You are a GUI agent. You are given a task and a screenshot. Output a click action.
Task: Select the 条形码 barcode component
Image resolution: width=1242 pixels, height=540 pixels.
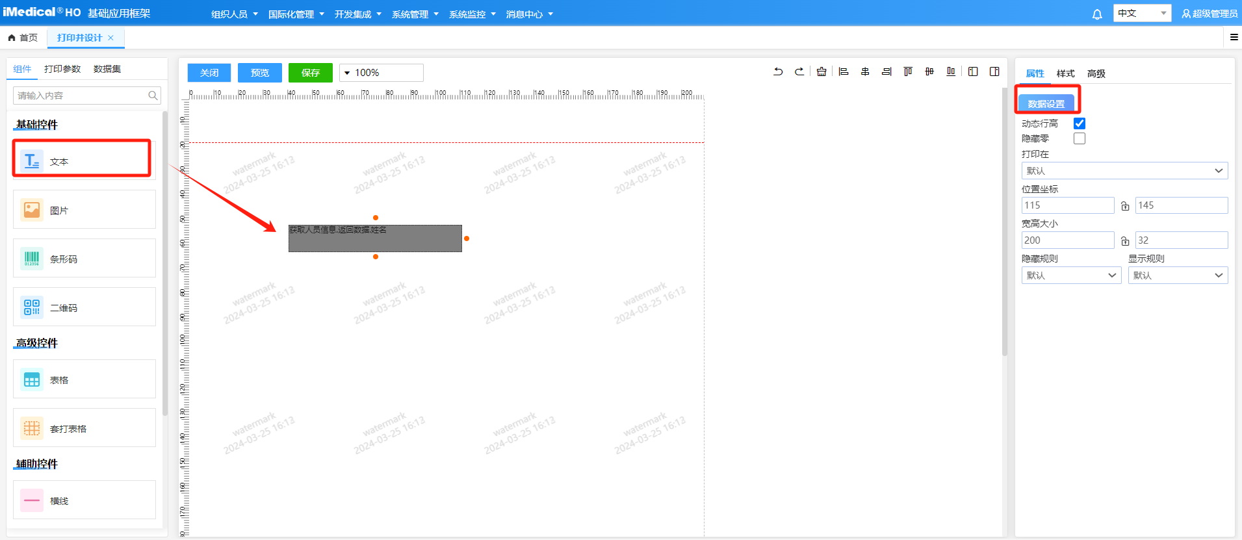(x=84, y=259)
